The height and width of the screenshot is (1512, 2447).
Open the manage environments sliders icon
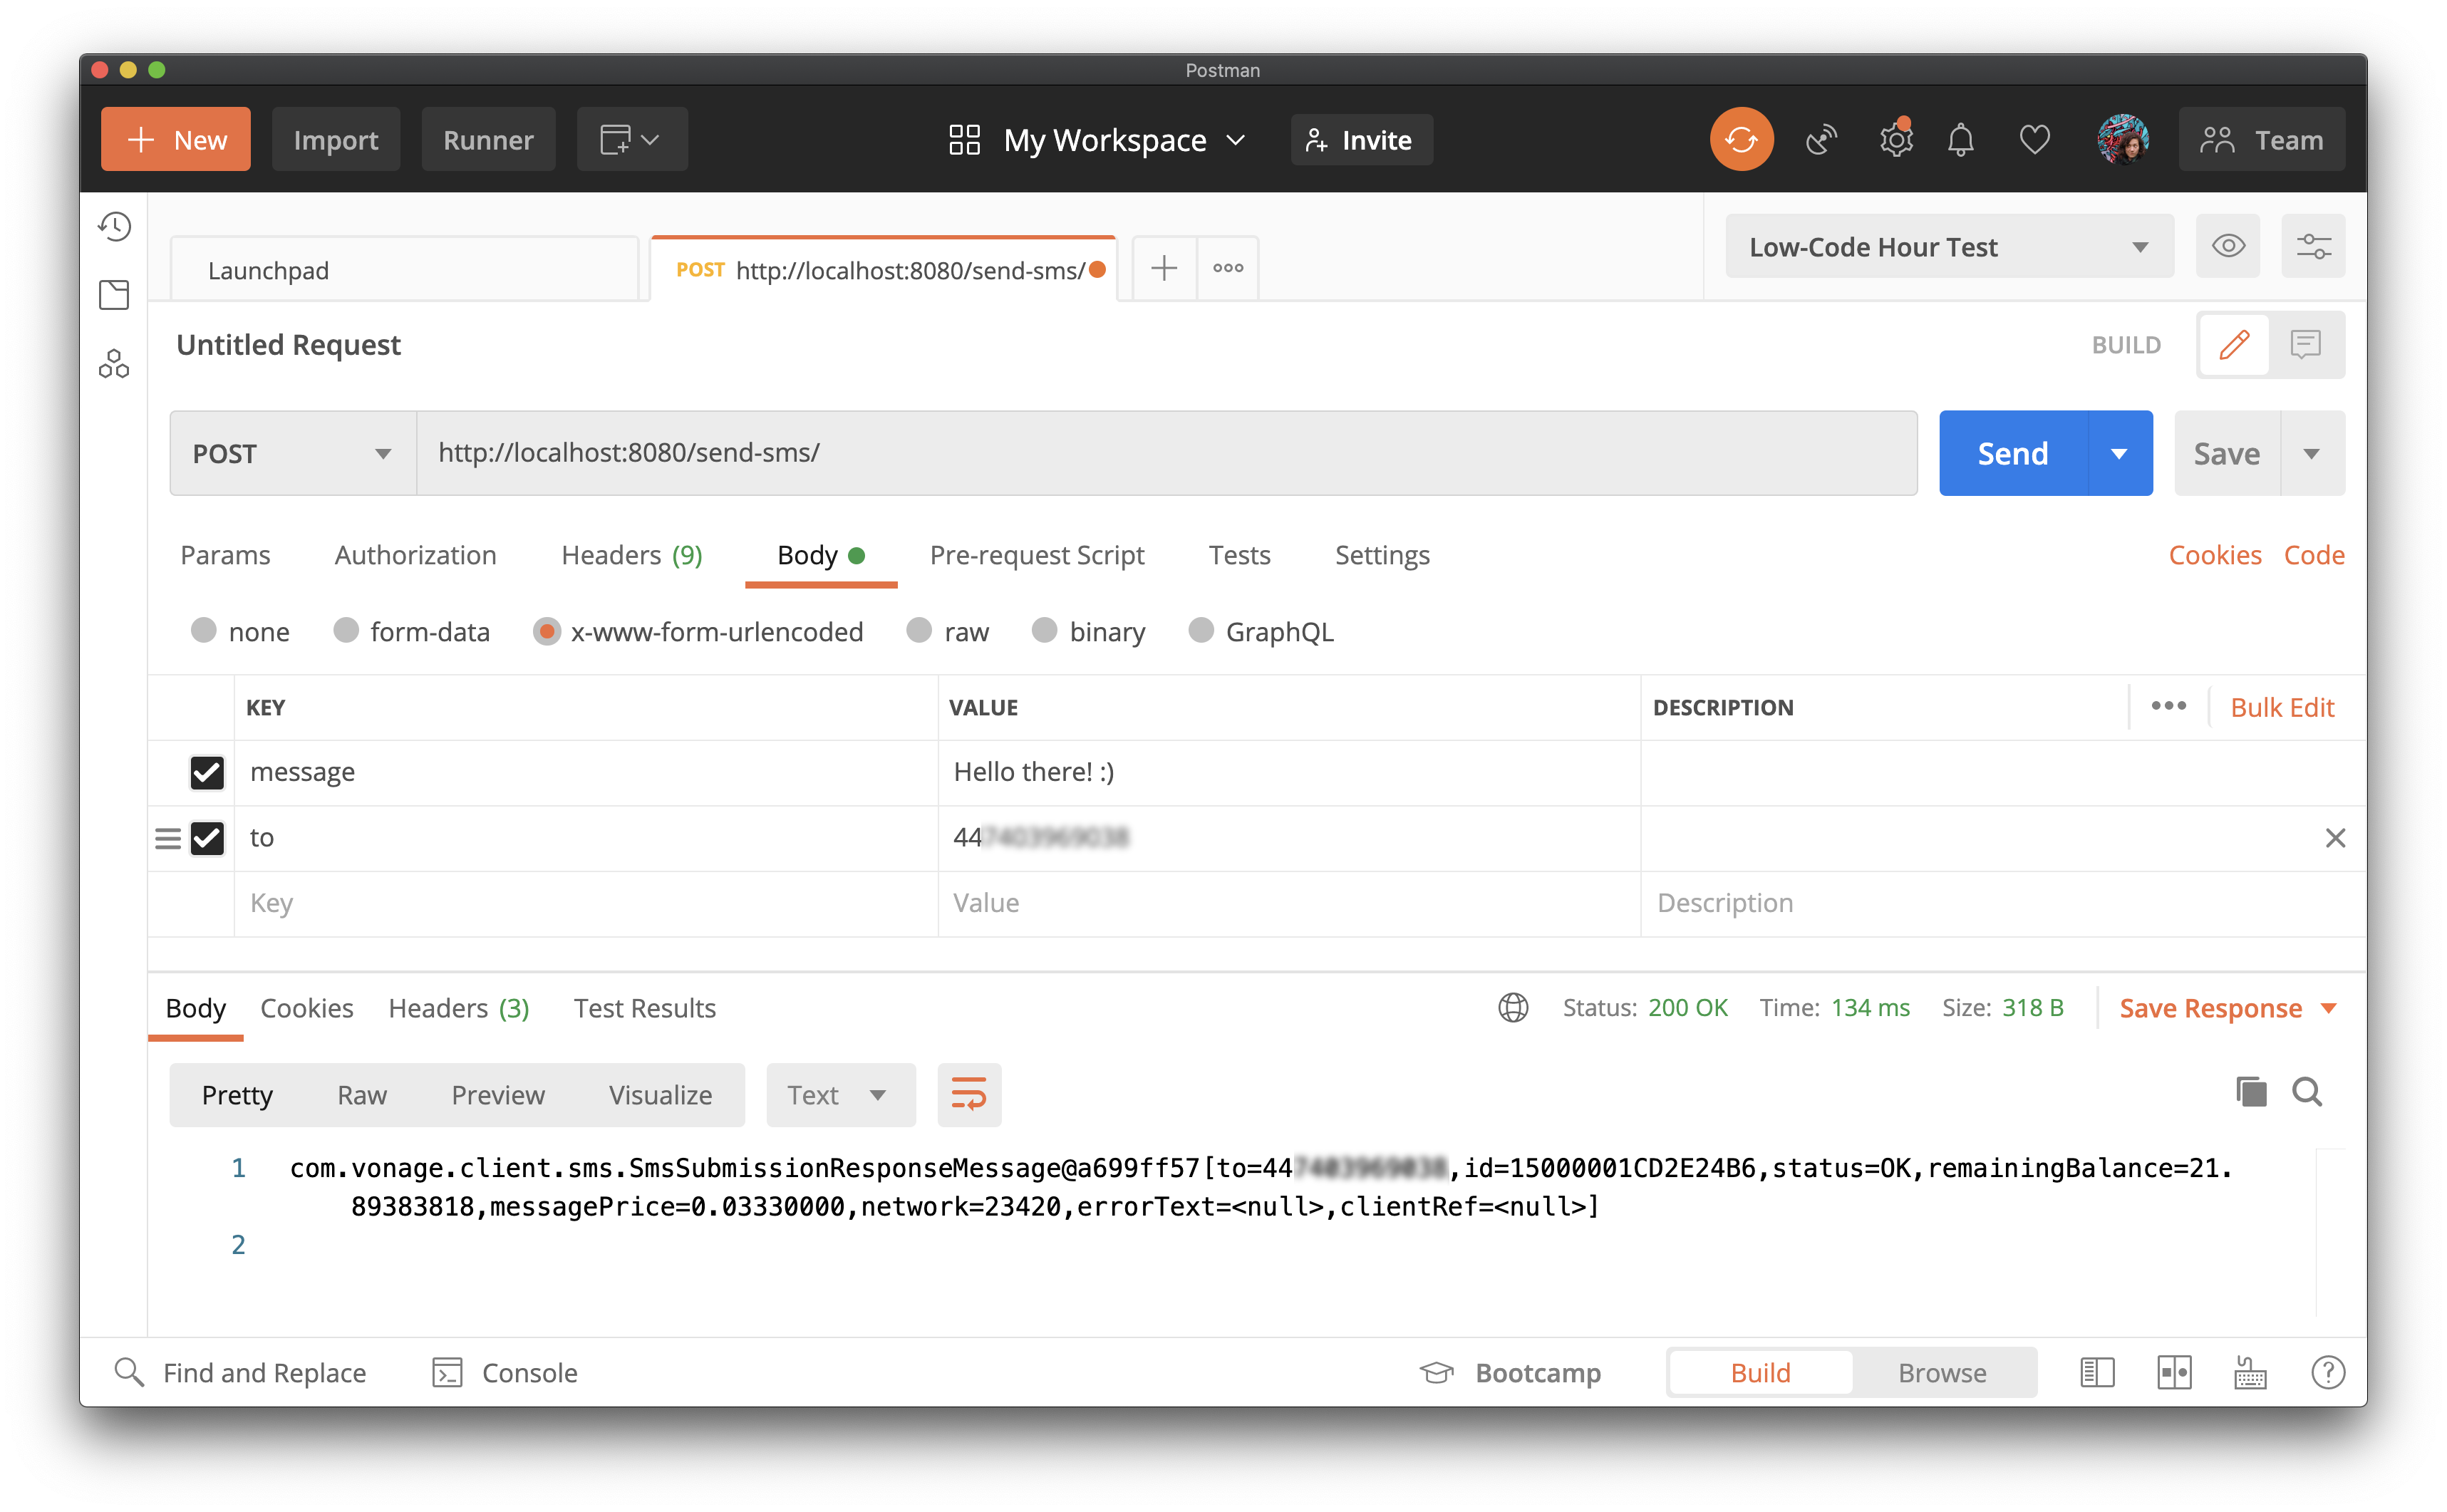(2313, 246)
